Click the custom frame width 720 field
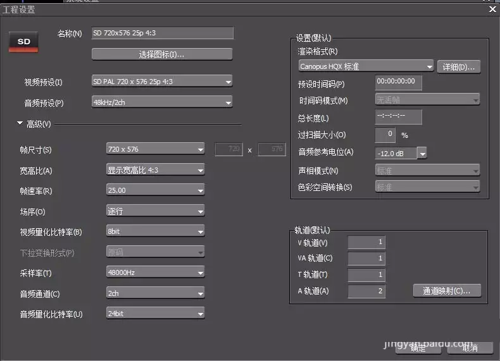The height and width of the screenshot is (361, 500). pos(229,149)
